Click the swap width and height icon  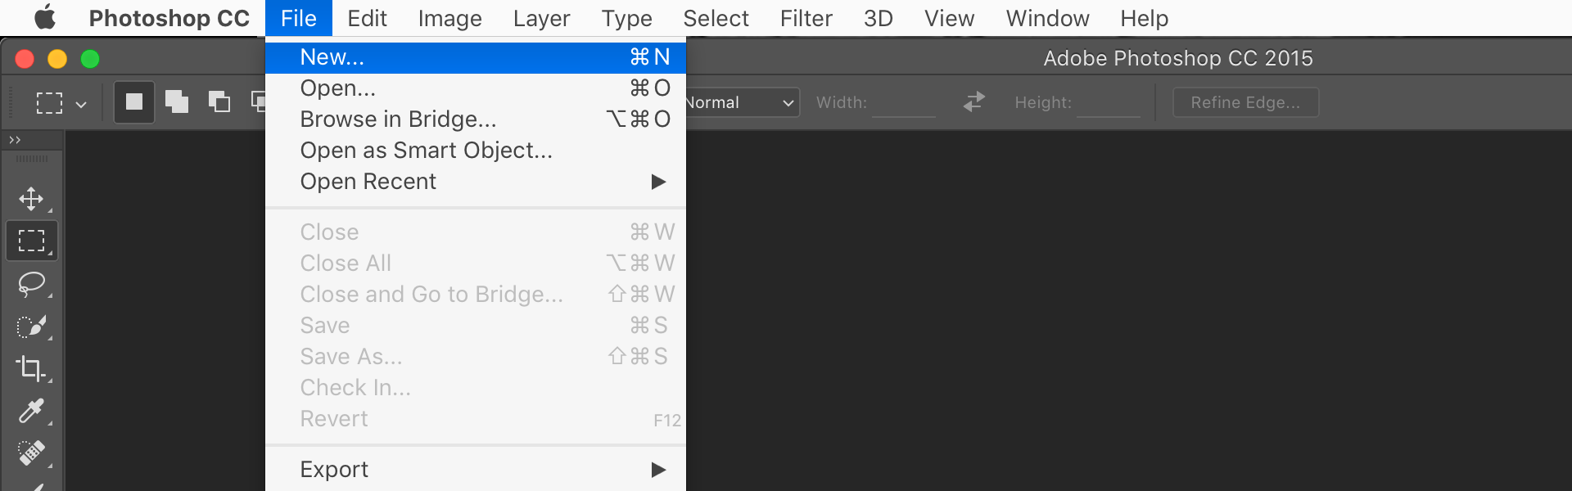point(973,102)
